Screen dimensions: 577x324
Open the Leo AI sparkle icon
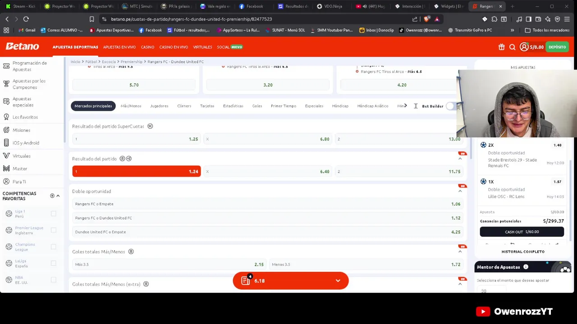pyautogui.click(x=548, y=19)
